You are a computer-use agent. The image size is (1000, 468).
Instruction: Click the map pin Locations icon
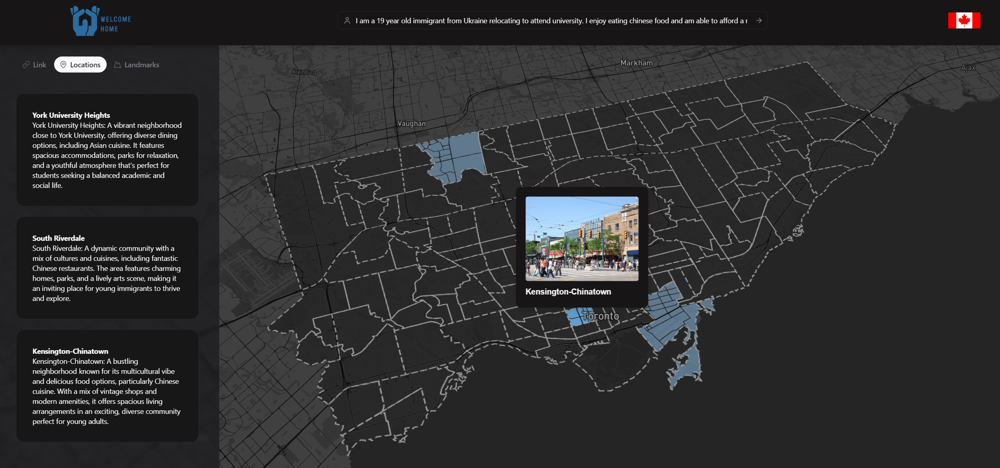[x=63, y=65]
